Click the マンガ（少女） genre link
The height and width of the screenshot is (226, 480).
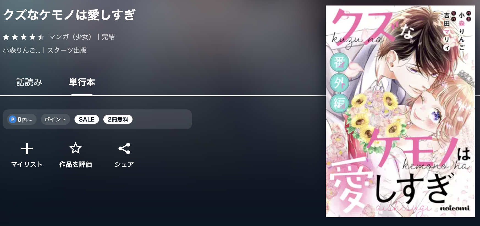point(70,37)
